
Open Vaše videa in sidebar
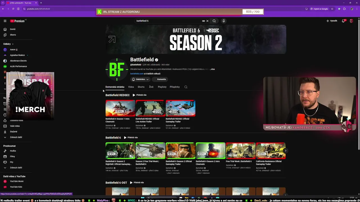15,126
